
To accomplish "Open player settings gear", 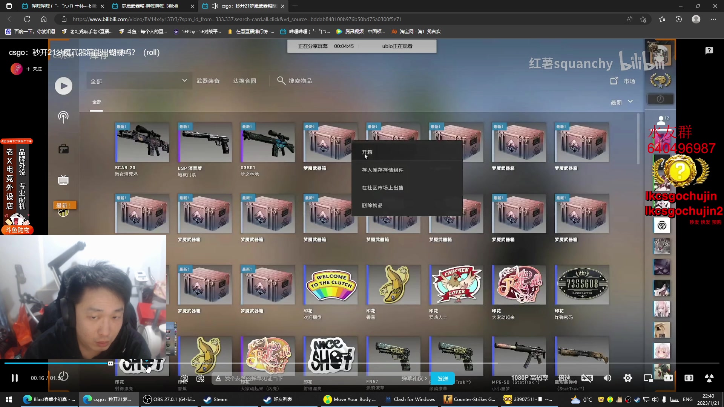I will 628,378.
